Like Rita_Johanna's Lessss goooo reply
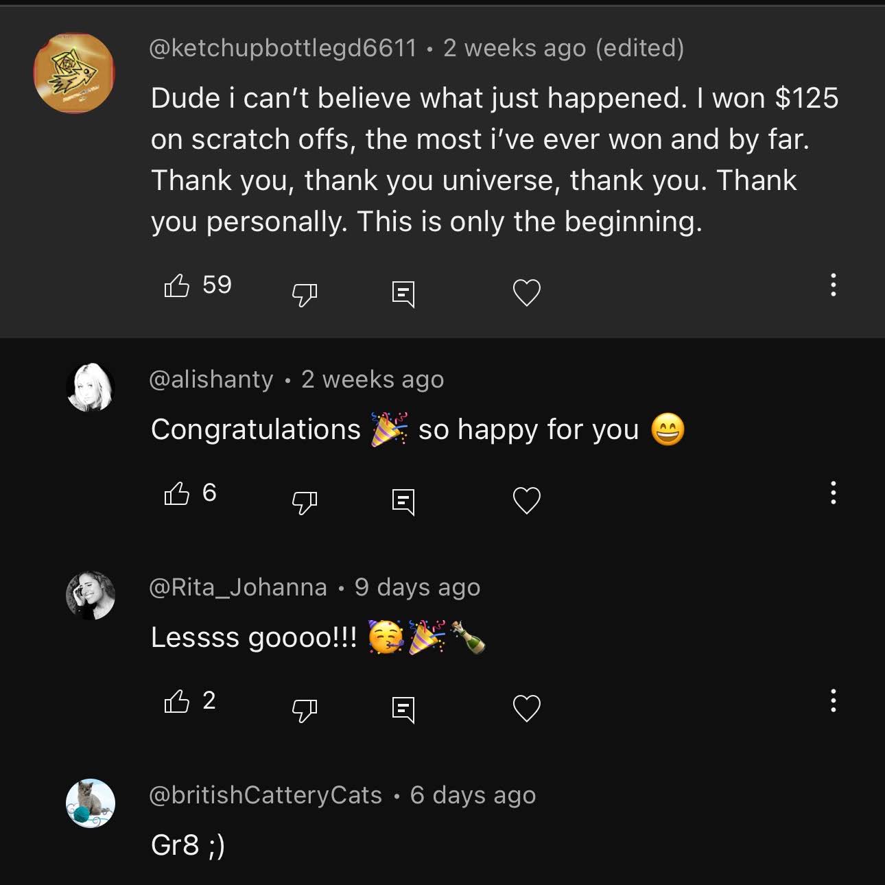The image size is (885, 885). point(176,701)
